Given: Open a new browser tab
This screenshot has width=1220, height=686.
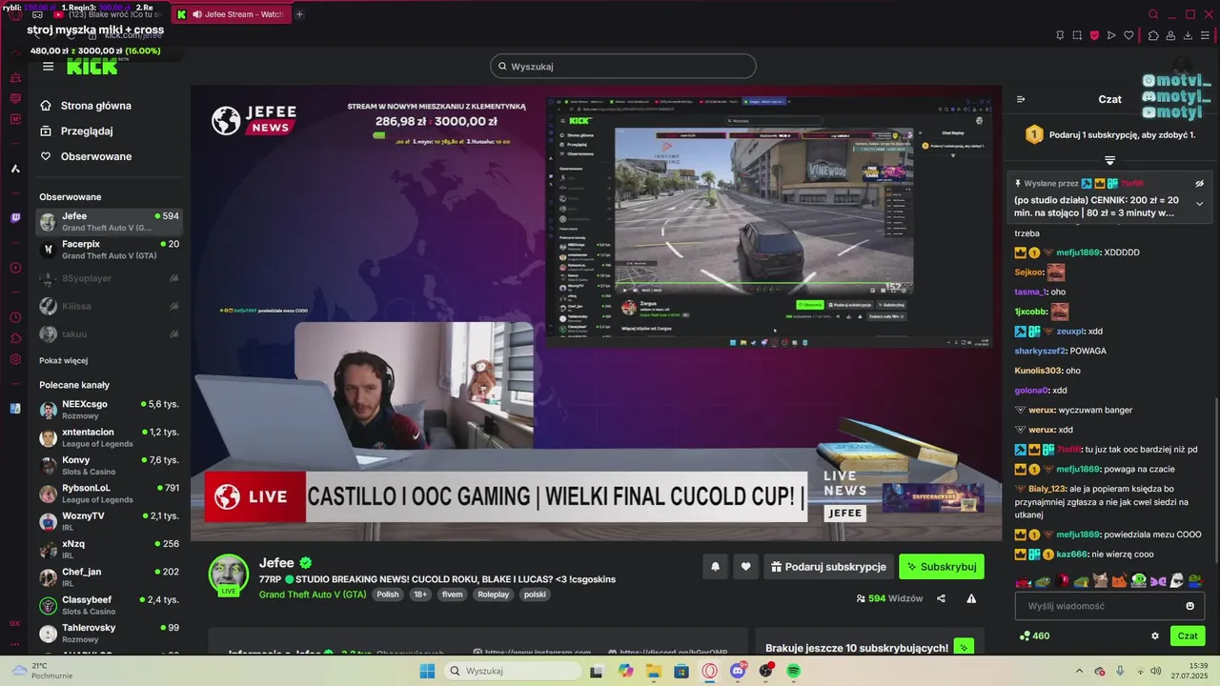Looking at the screenshot, I should point(299,14).
